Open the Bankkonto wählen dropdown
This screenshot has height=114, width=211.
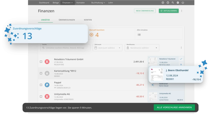pyautogui.click(x=142, y=48)
